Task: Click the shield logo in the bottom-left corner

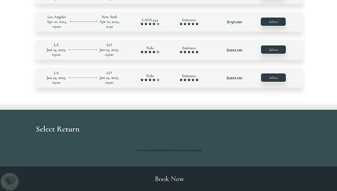Action: click(x=9, y=181)
